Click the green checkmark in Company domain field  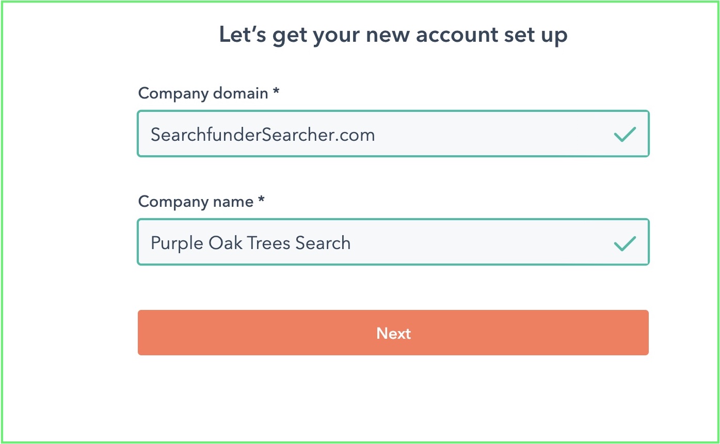[x=625, y=135]
